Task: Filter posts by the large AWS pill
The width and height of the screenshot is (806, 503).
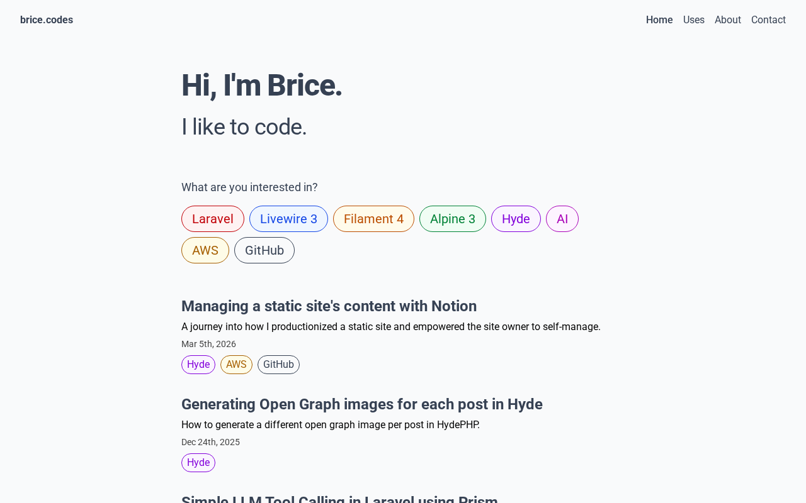Action: [205, 250]
